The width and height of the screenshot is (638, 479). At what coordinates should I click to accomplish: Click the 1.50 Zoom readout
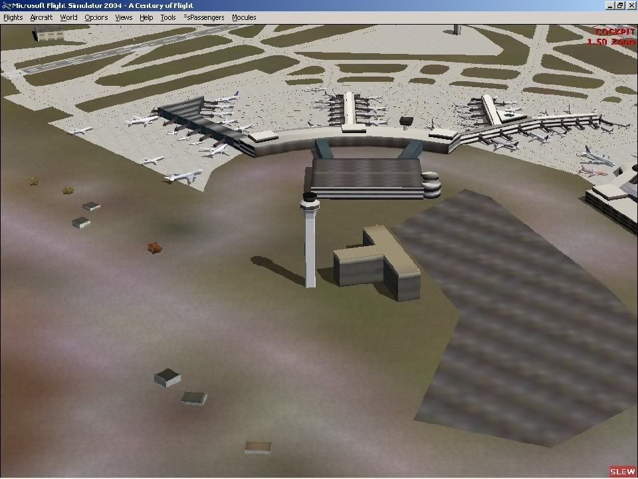[x=611, y=42]
